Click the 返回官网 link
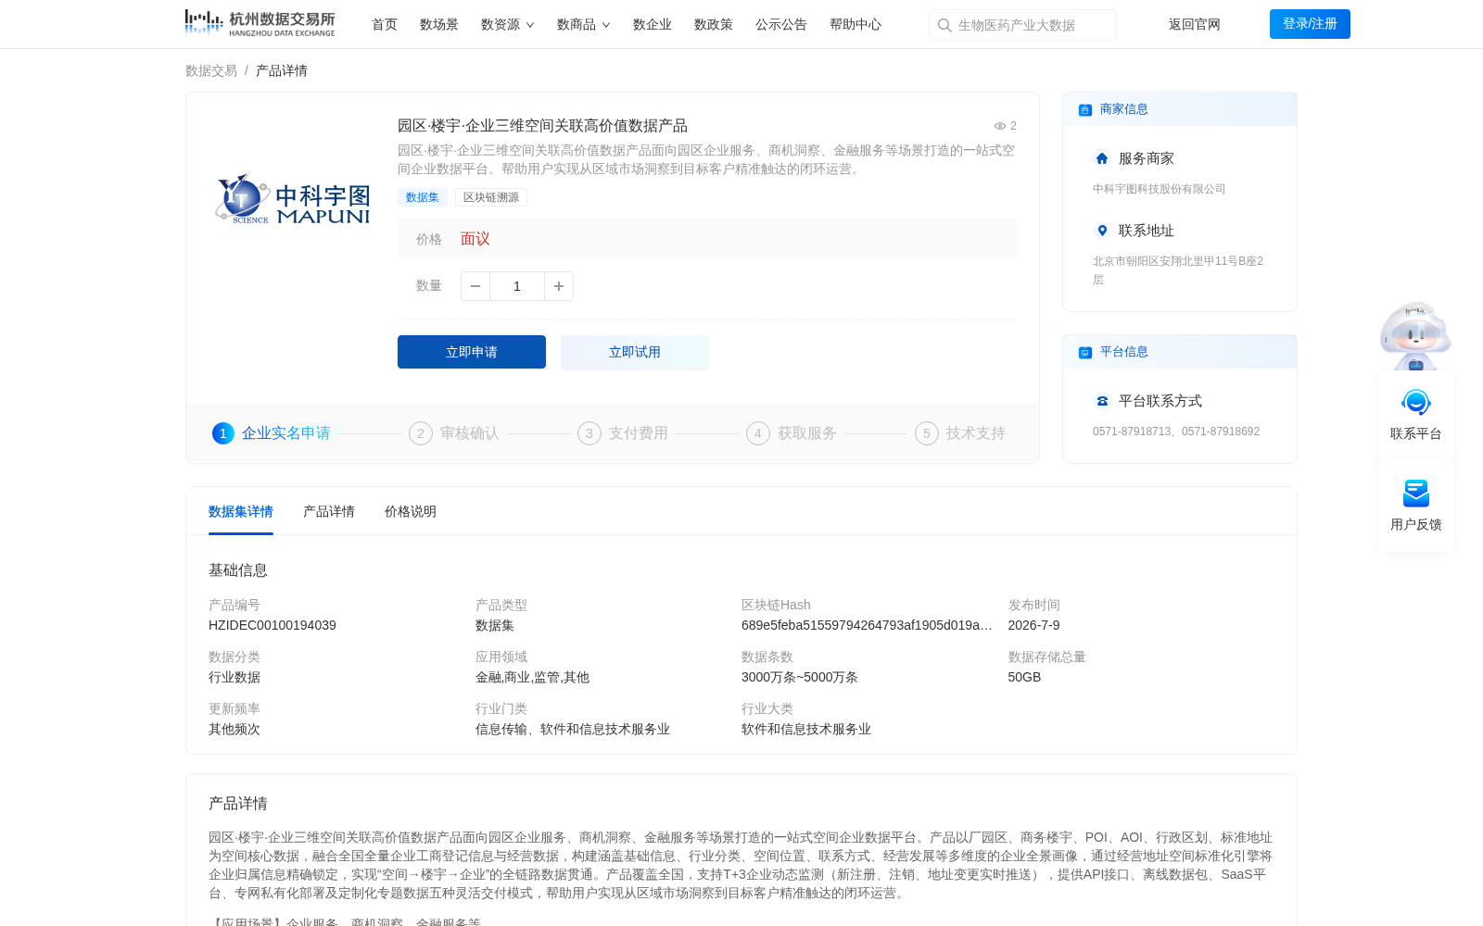1483x926 pixels. (1195, 24)
